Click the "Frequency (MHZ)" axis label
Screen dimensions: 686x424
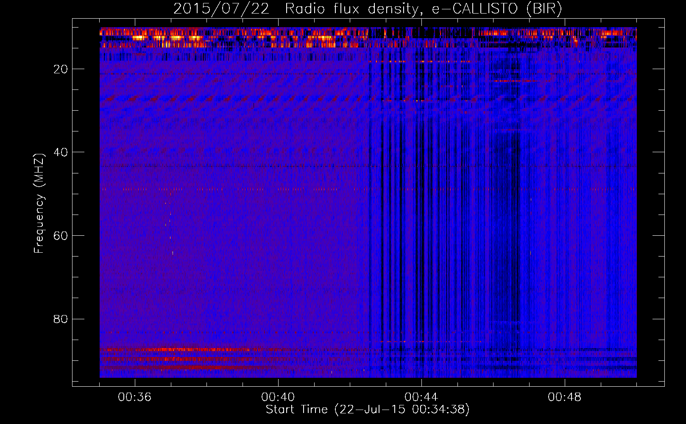pyautogui.click(x=39, y=204)
